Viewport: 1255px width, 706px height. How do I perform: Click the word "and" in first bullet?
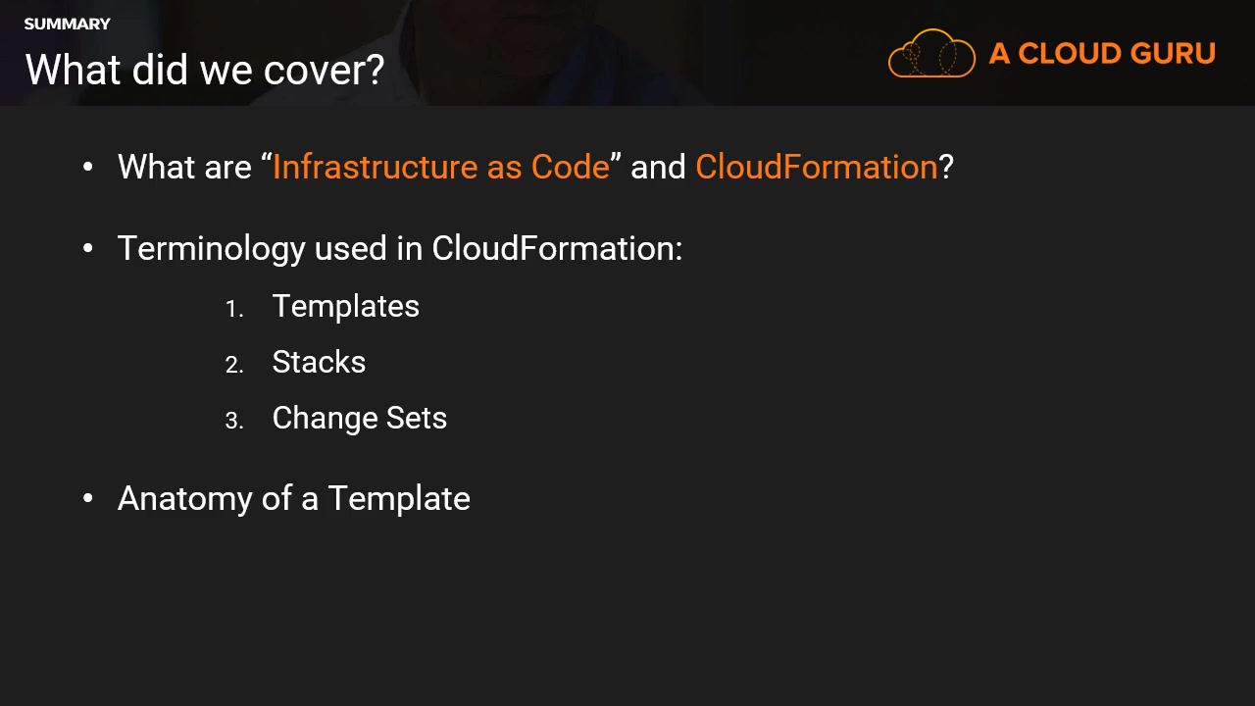[x=658, y=167]
